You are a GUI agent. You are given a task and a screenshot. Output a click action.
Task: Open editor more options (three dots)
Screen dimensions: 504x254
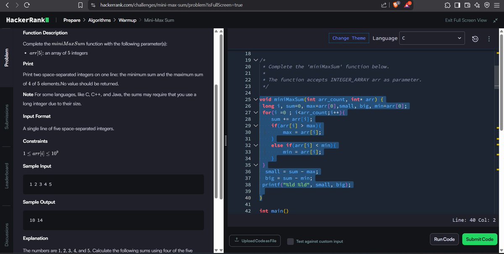(x=488, y=39)
